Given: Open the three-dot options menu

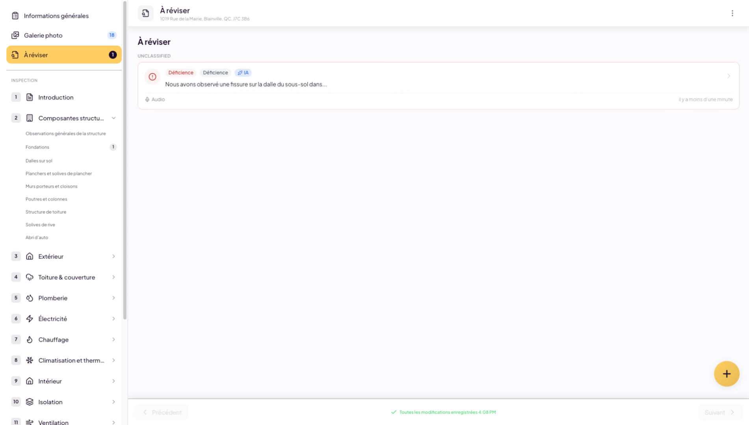Looking at the screenshot, I should click(x=732, y=13).
